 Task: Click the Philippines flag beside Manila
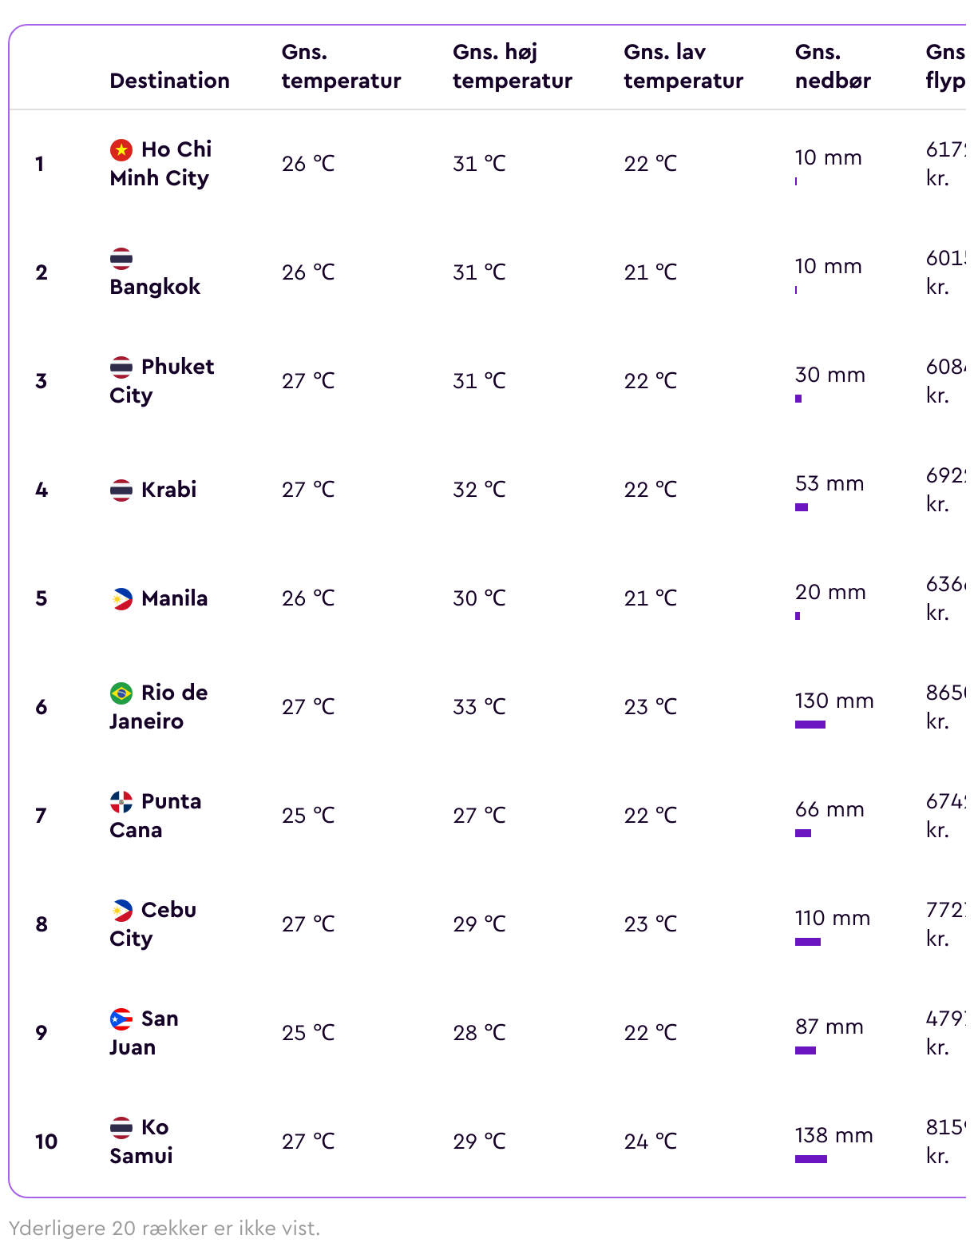pos(121,598)
